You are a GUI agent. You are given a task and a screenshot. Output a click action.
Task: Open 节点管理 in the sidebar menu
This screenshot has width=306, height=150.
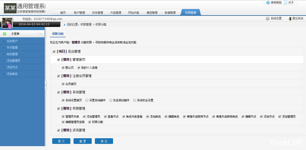22,47
